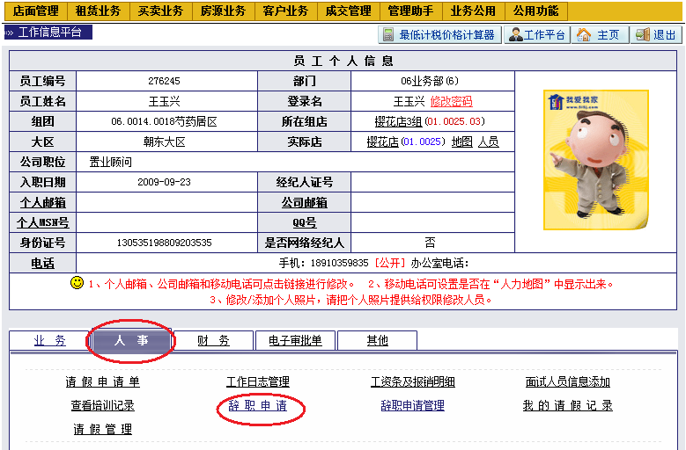This screenshot has width=686, height=450.
Task: Click the 朝东大区 region text
Action: pos(164,142)
